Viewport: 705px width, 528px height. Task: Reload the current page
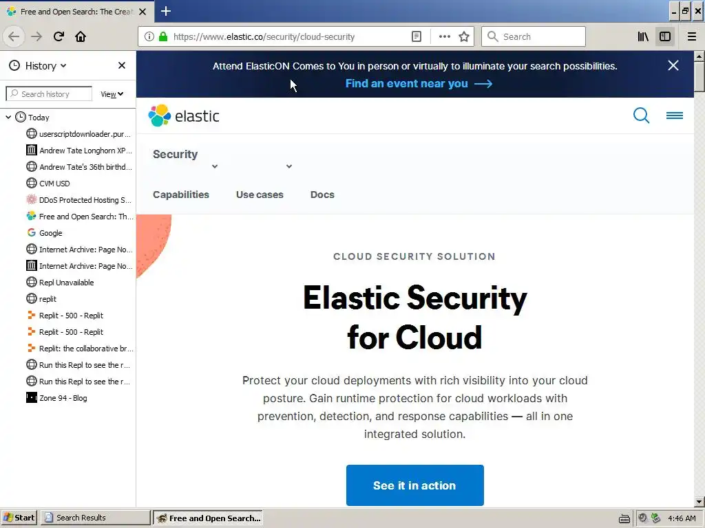click(59, 37)
